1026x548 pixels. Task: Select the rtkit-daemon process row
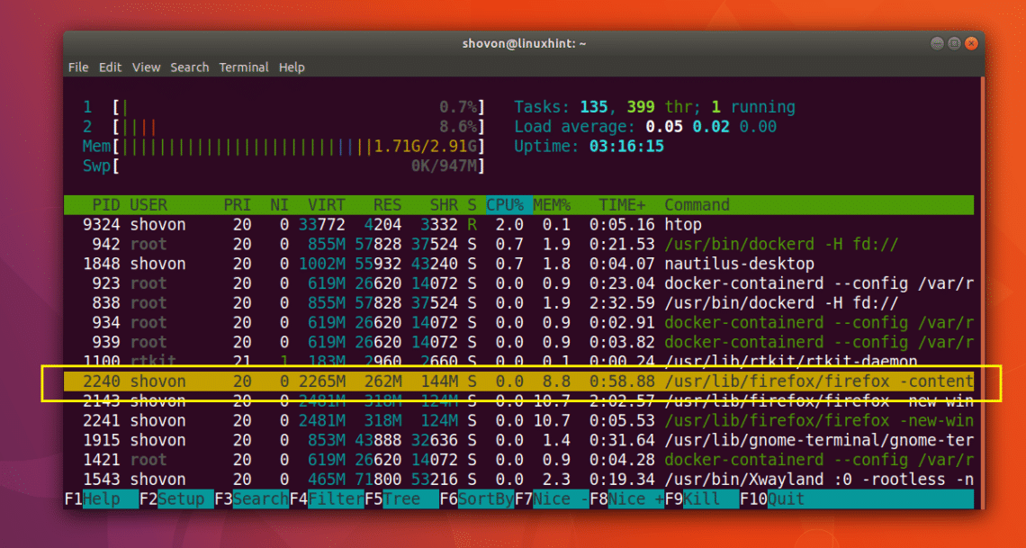(x=519, y=362)
